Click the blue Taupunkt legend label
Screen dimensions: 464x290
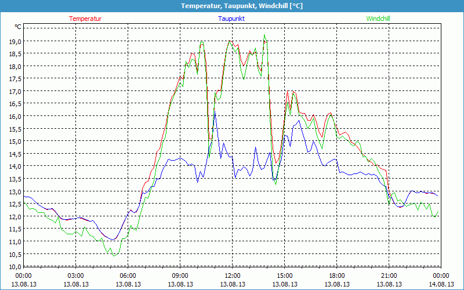click(231, 19)
